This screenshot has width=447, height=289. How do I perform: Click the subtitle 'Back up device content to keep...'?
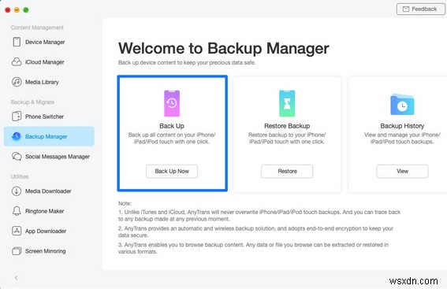pyautogui.click(x=187, y=63)
